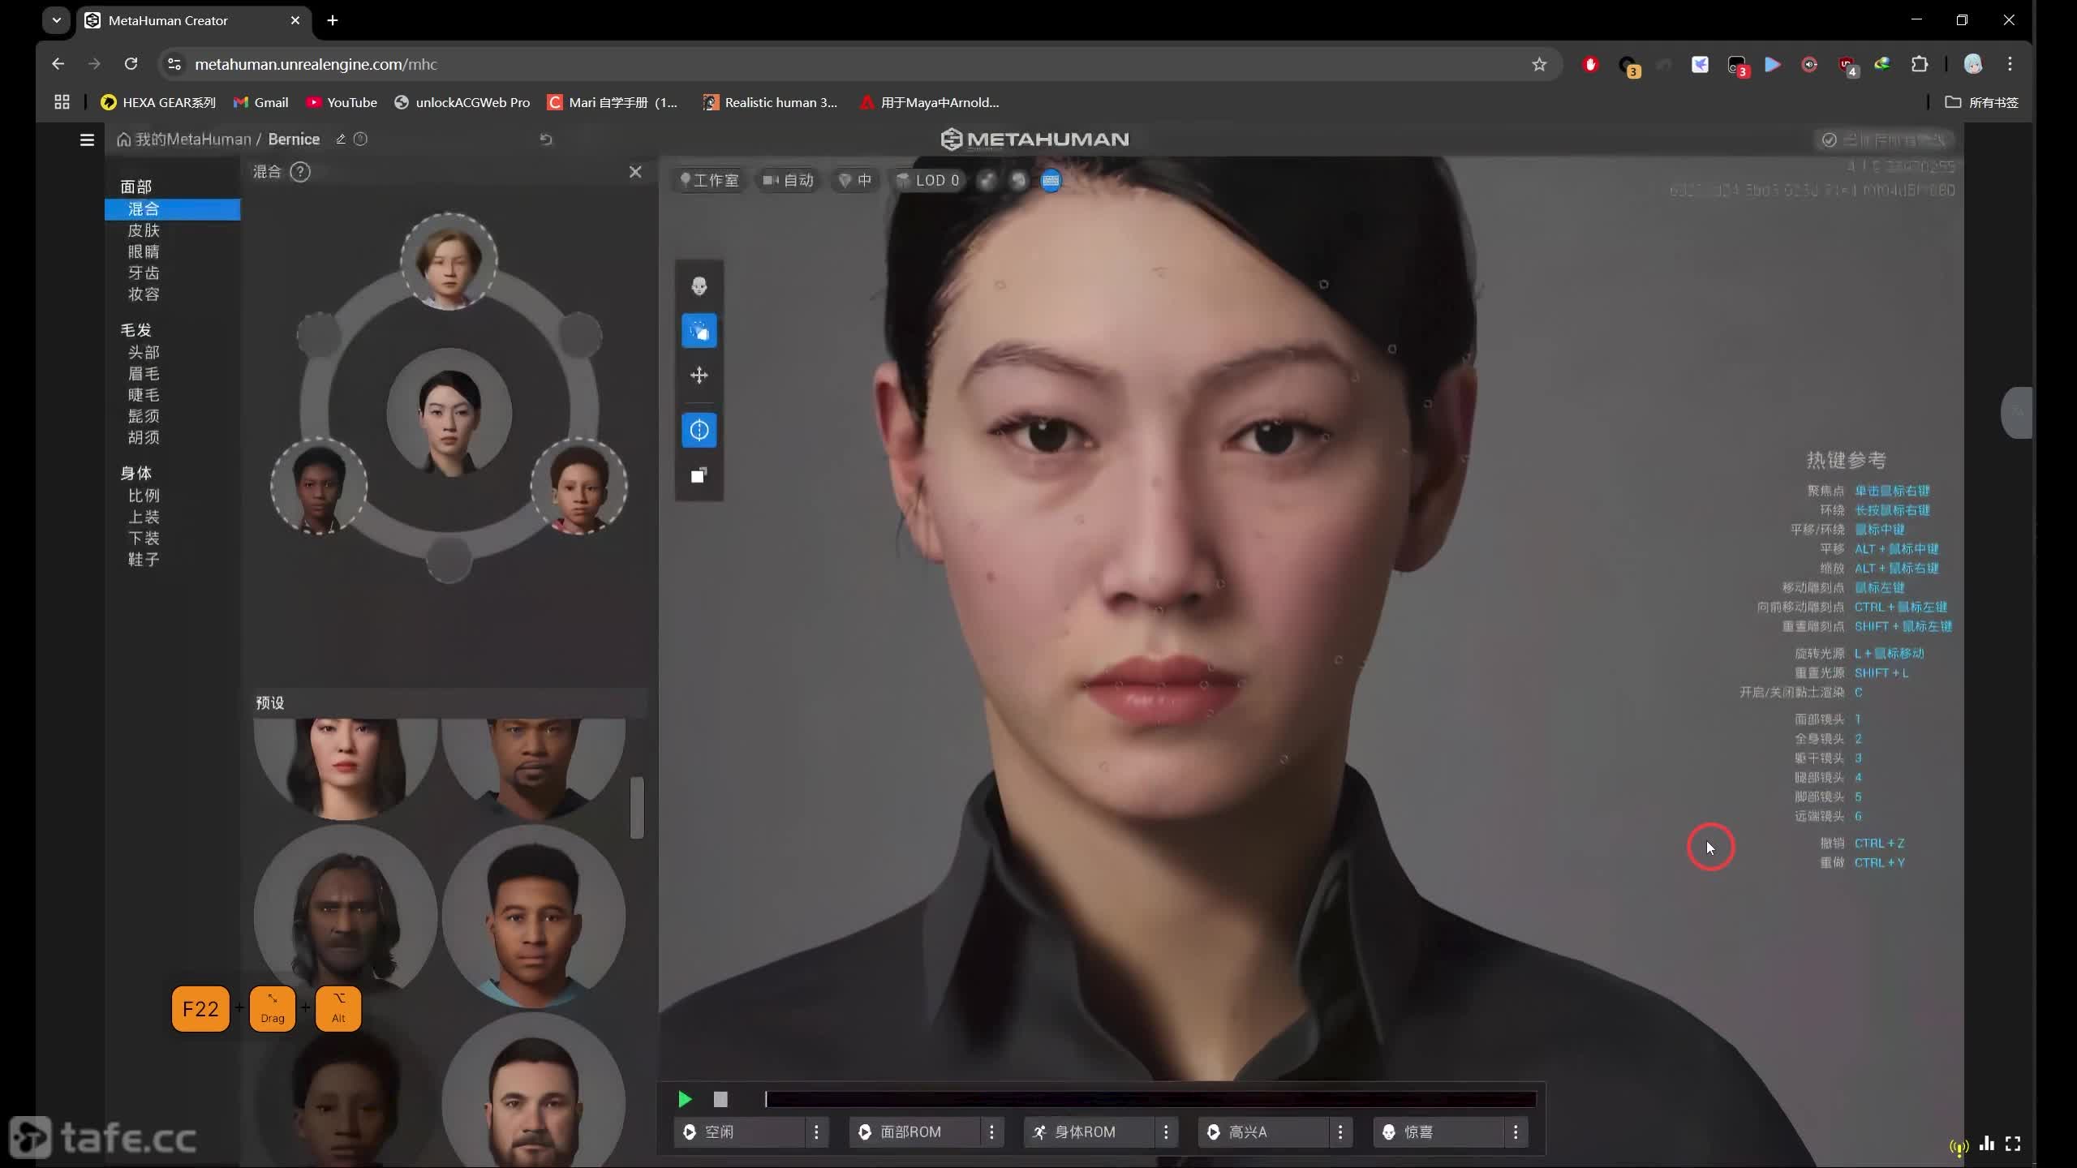Screen dimensions: 2077x1168
Task: Close the 混合 panel
Action: pyautogui.click(x=635, y=172)
